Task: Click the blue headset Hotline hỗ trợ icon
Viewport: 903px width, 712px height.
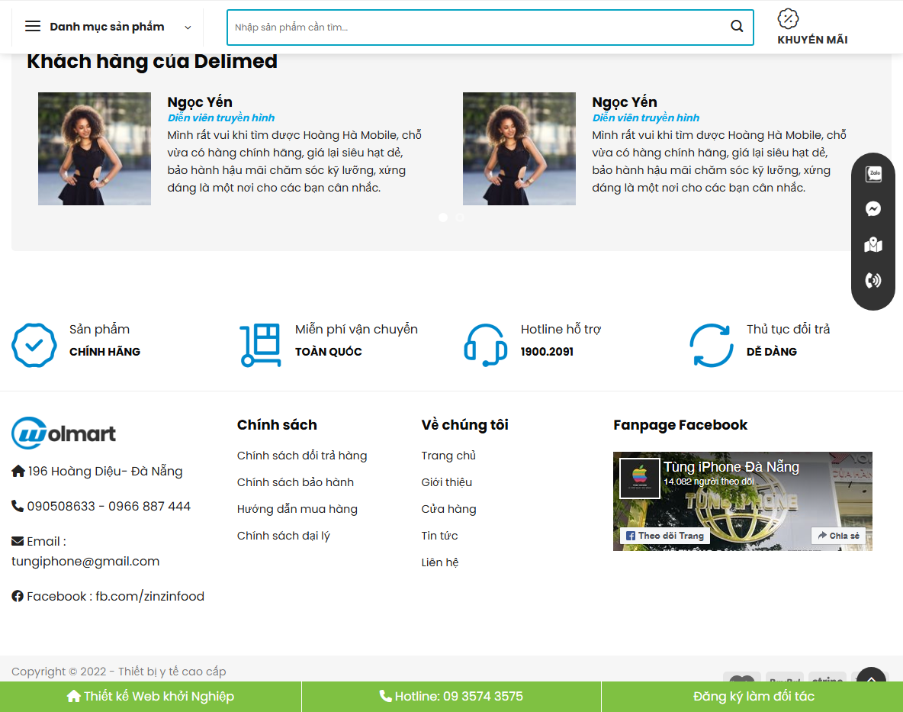Action: click(x=486, y=345)
